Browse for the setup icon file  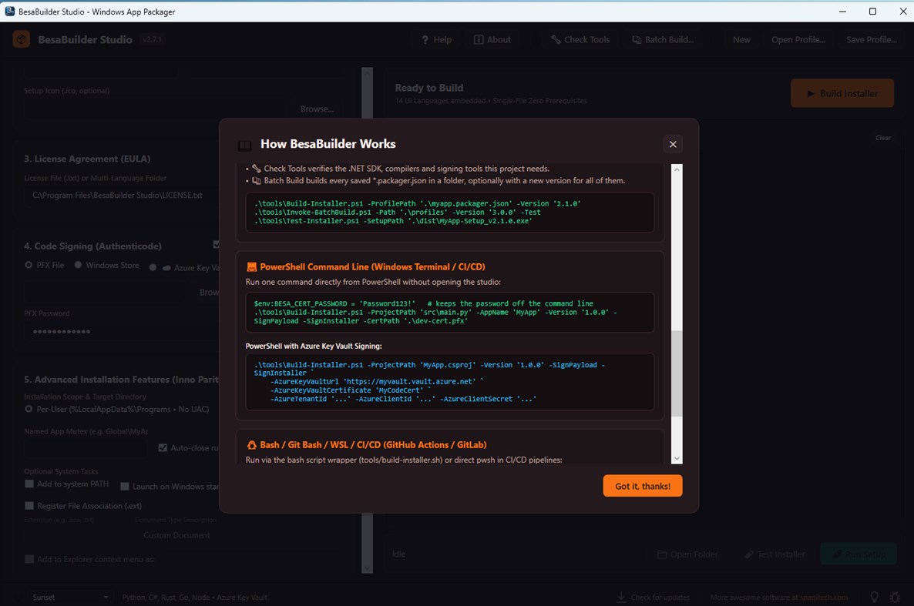click(x=317, y=109)
